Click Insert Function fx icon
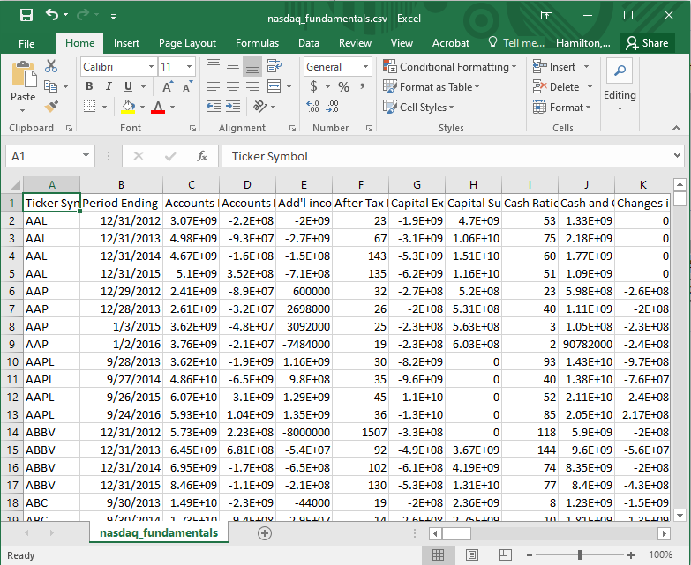This screenshot has width=691, height=565. [x=202, y=156]
